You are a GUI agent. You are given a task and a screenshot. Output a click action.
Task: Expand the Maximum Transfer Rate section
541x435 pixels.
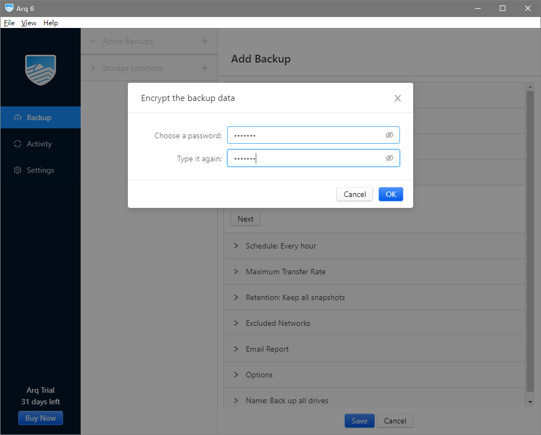236,272
